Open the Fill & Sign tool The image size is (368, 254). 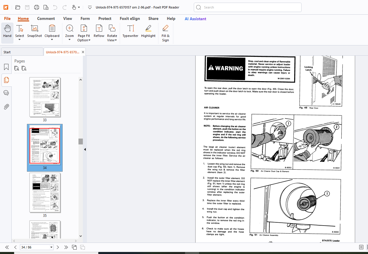165,33
